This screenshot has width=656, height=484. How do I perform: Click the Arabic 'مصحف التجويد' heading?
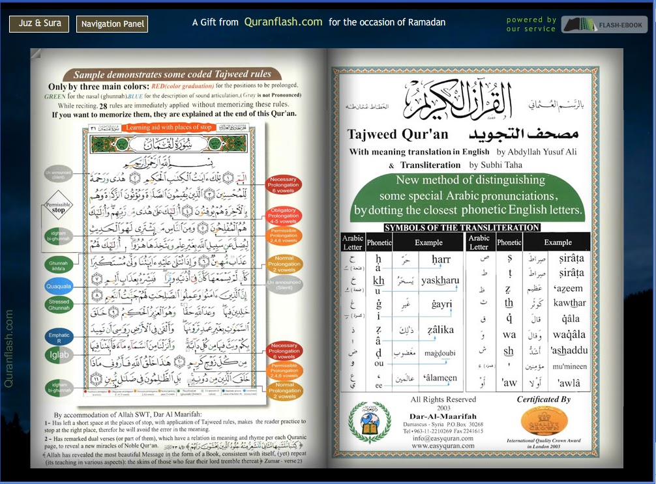(x=524, y=134)
